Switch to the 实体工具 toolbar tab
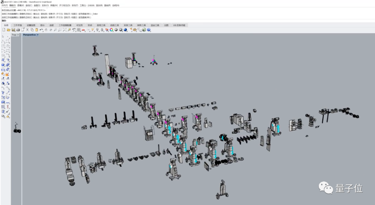Screen dimensions: 375x205 [128, 25]
